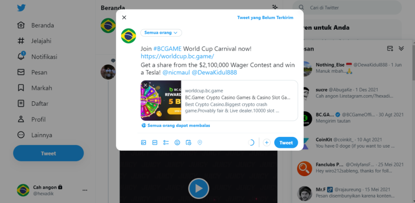This screenshot has height=203, width=415.
Task: Open account menu next to Cah angon
Action: tap(85, 190)
